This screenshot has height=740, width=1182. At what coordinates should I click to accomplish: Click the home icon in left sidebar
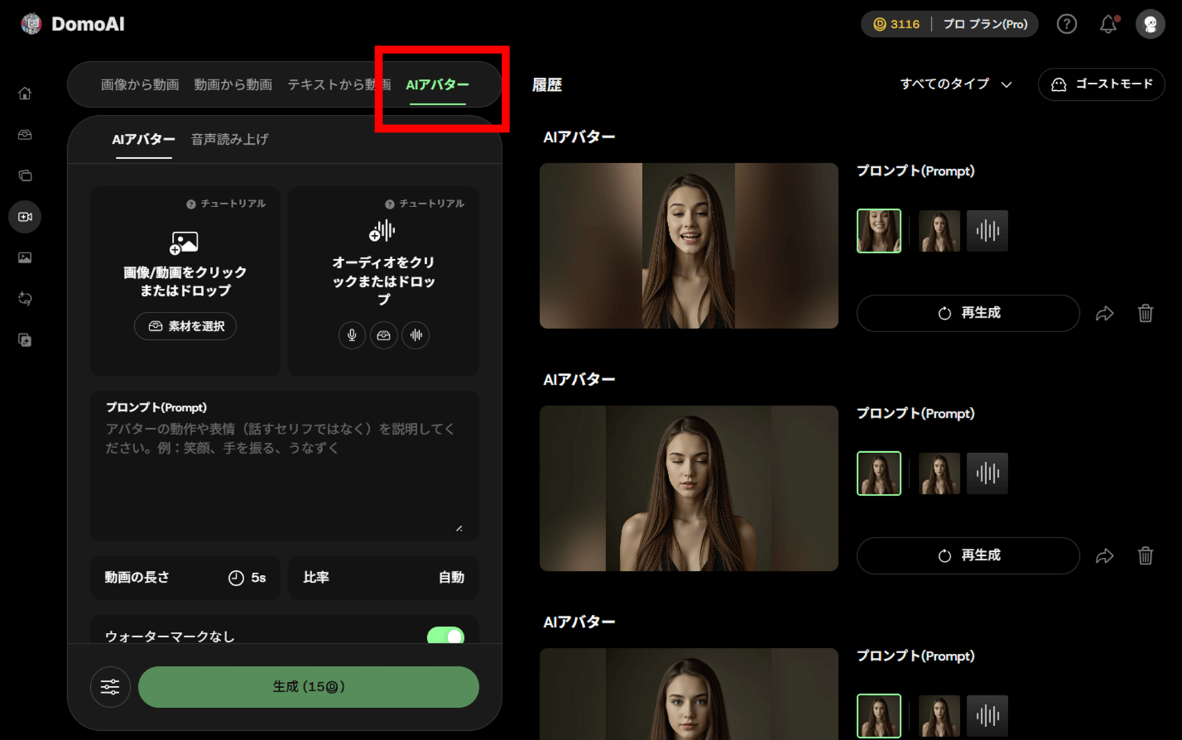click(x=25, y=93)
